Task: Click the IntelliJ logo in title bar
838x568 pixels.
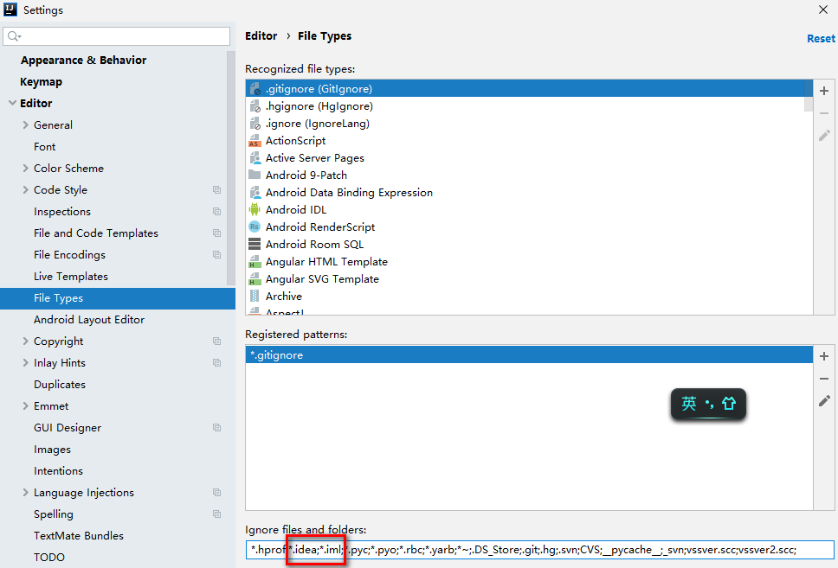Action: click(10, 10)
